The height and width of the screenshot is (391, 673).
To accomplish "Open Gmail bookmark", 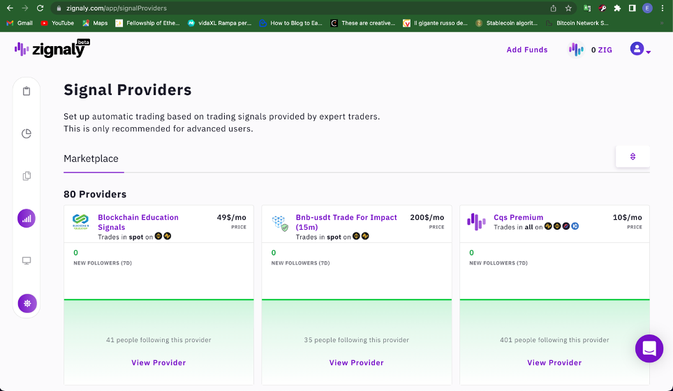I will tap(20, 23).
